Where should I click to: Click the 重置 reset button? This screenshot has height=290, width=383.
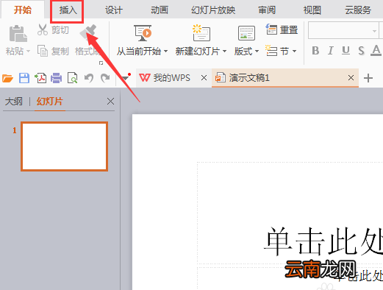click(x=282, y=29)
